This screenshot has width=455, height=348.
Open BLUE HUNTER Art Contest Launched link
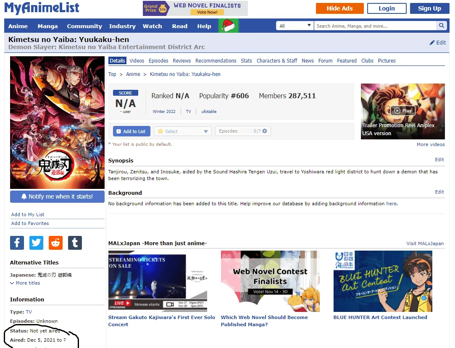tap(380, 317)
